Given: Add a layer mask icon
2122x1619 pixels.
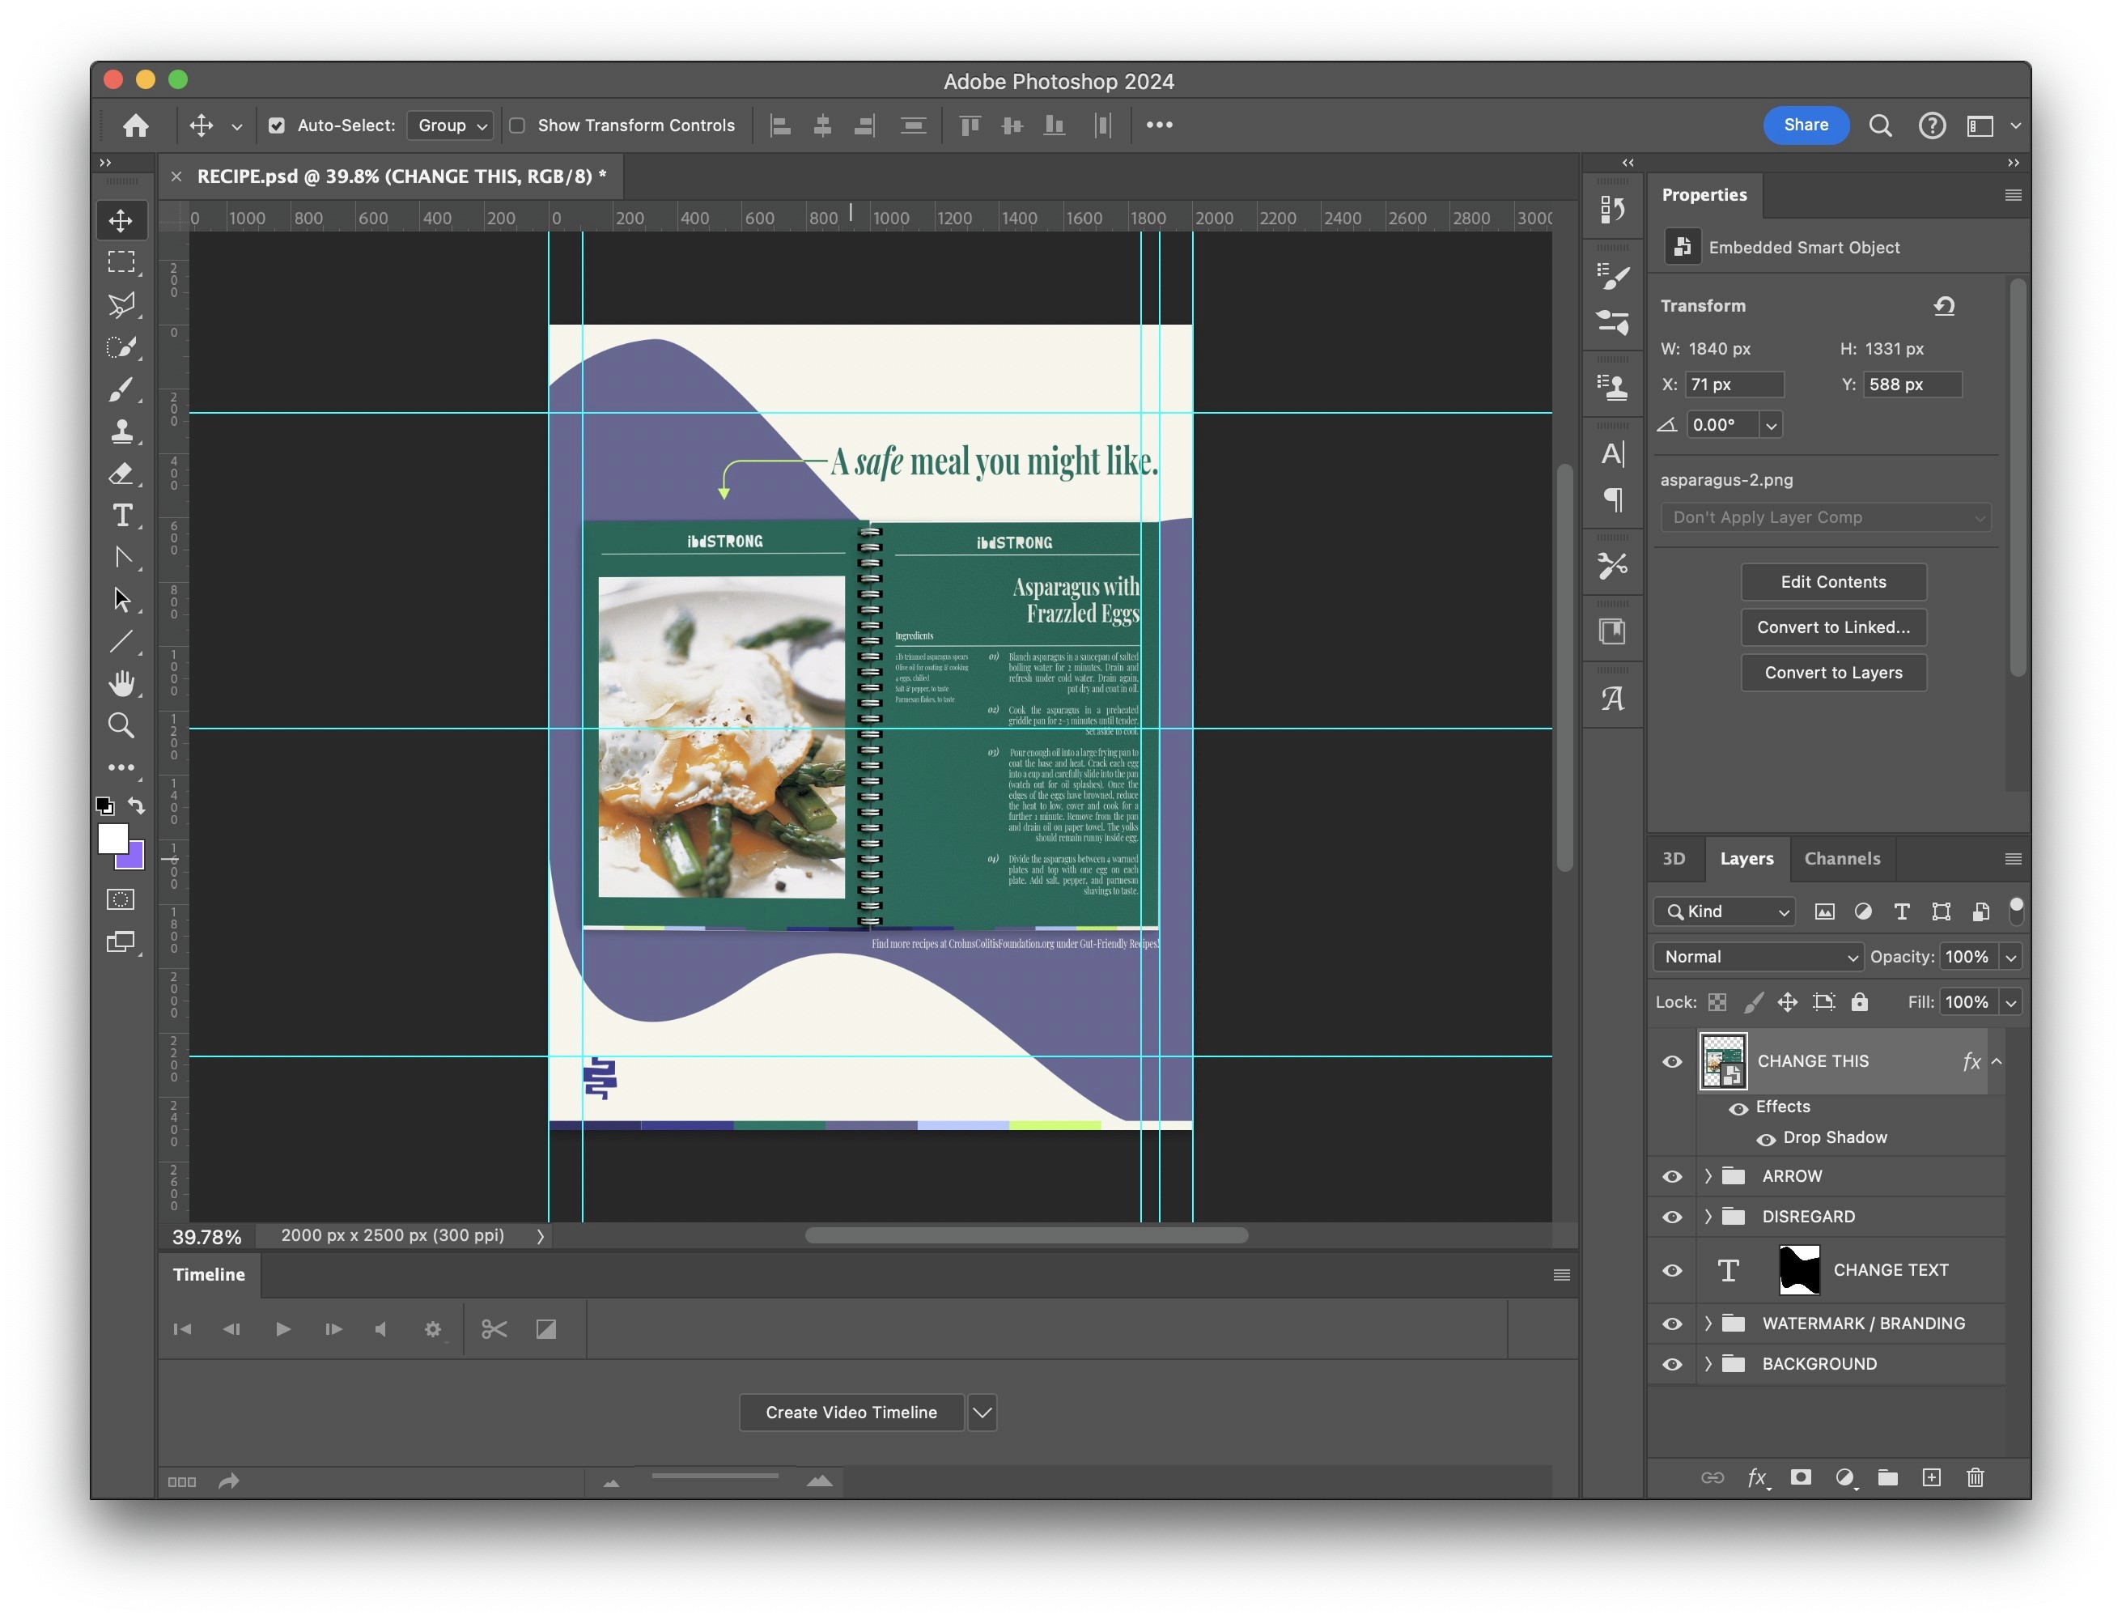Looking at the screenshot, I should pyautogui.click(x=1800, y=1478).
